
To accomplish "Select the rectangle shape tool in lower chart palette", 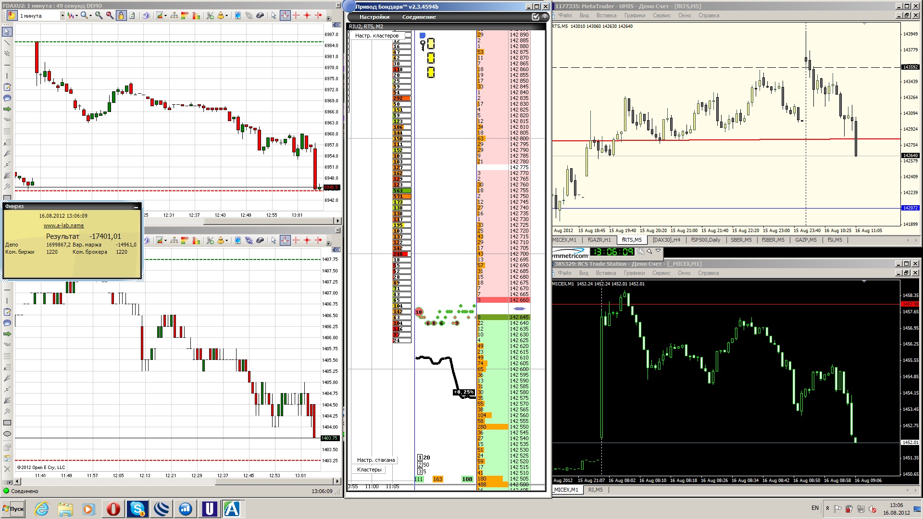I will 7,422.
